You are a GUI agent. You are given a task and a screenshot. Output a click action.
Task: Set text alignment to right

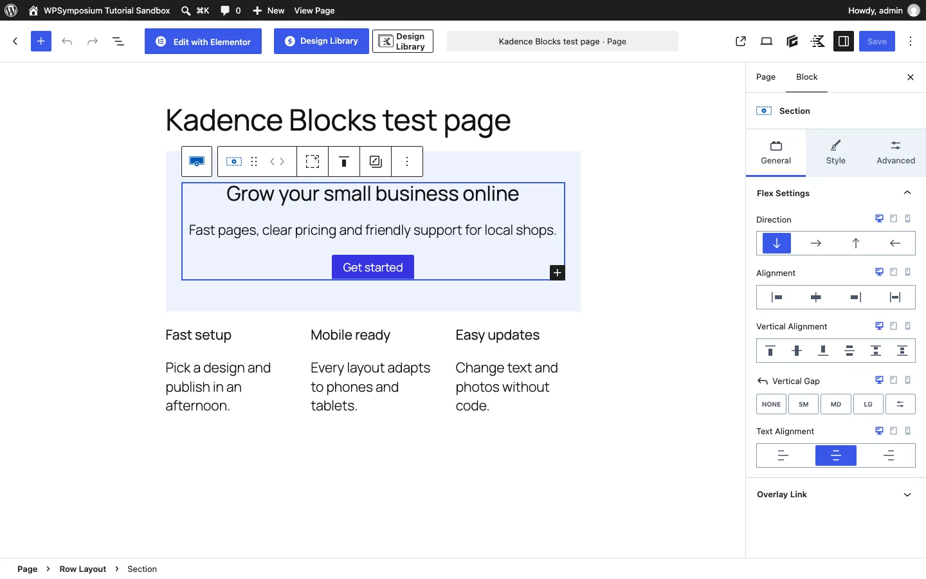click(889, 455)
